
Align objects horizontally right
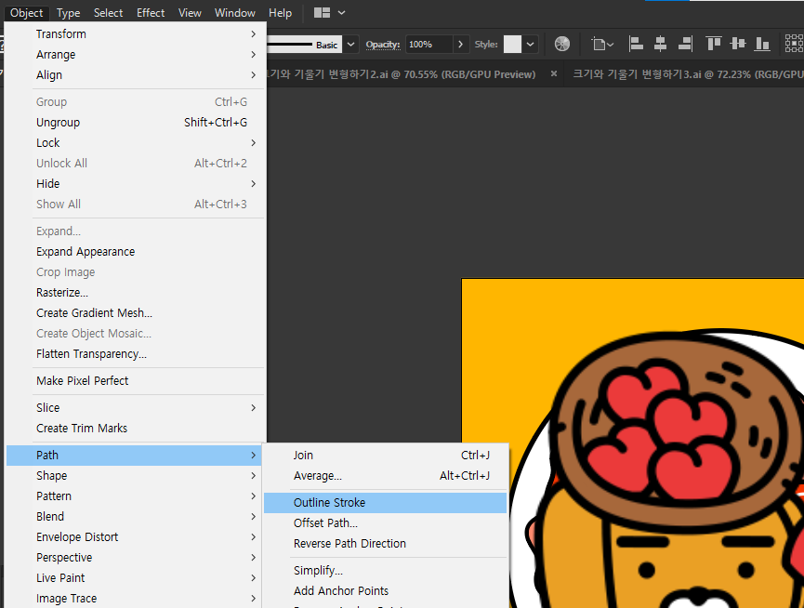click(x=685, y=44)
